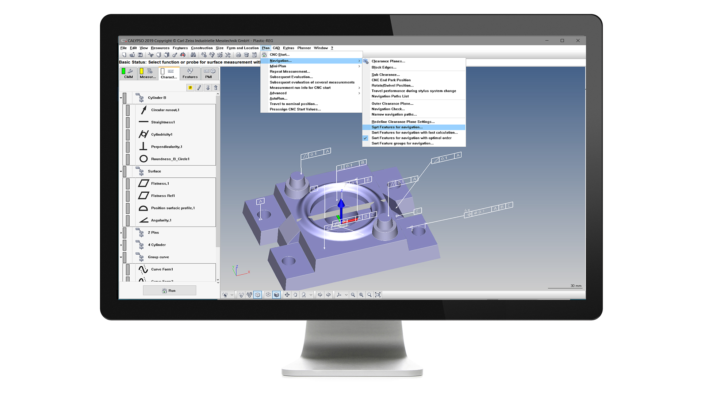Click the Copy icon in toolbar
The image size is (701, 394).
(158, 55)
